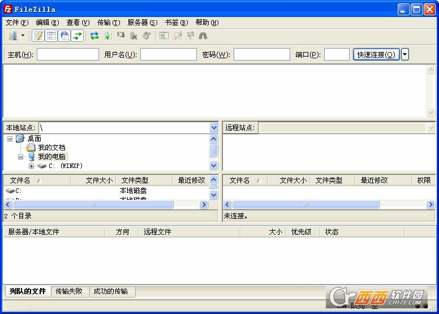Click the 用户名(U) username field
439x314 pixels.
click(x=168, y=54)
